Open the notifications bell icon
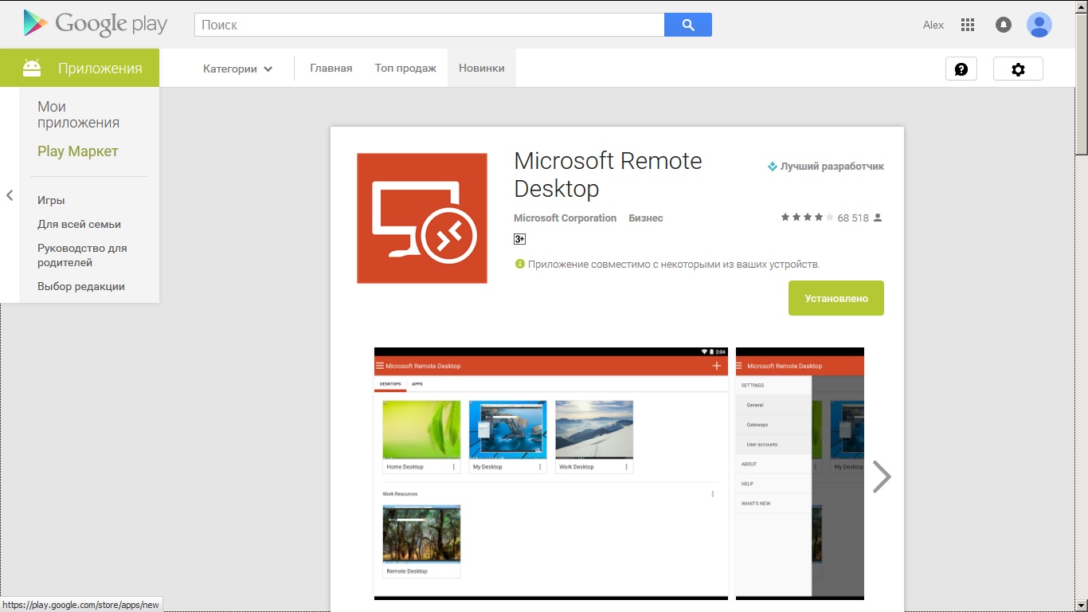 1004,25
